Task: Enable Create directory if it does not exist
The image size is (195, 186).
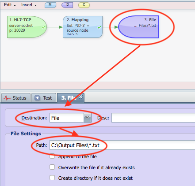Action: click(52, 178)
